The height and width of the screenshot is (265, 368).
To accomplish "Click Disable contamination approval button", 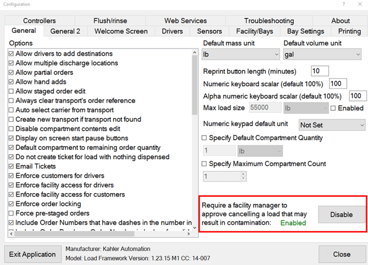I will tap(341, 215).
